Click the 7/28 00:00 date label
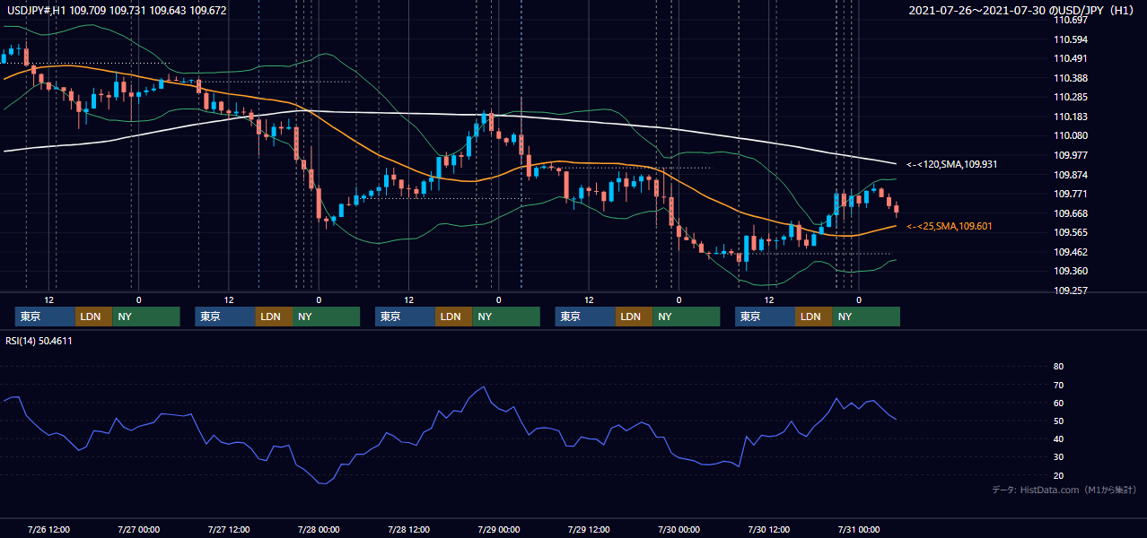This screenshot has height=538, width=1147. click(319, 530)
